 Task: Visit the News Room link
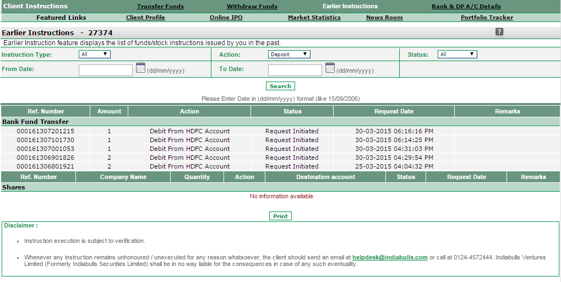(384, 18)
